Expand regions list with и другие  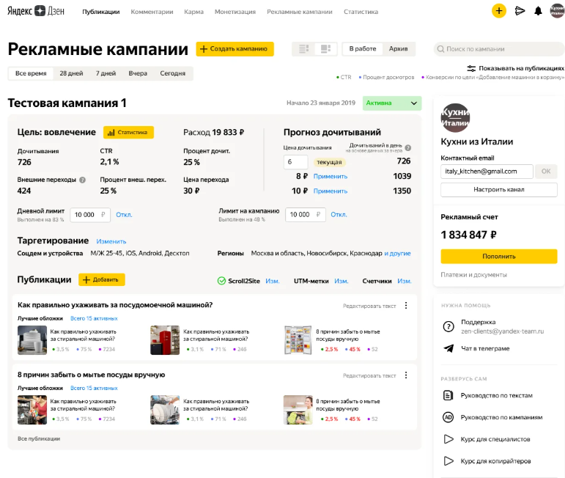point(397,253)
